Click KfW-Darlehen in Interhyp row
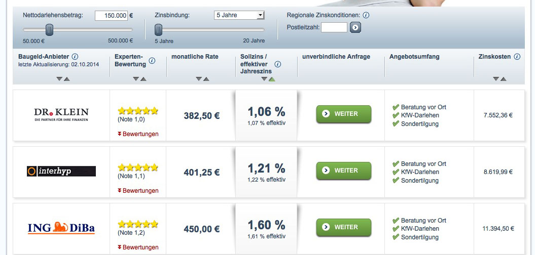Viewport: 535px width, 255px height. [420, 172]
